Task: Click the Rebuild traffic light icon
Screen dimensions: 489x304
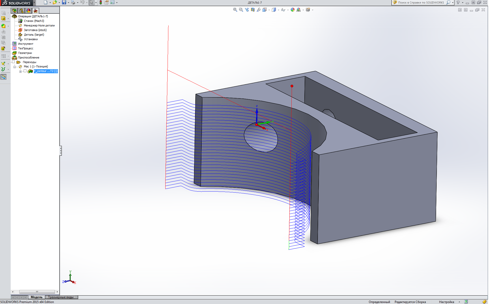Action: coord(101,3)
